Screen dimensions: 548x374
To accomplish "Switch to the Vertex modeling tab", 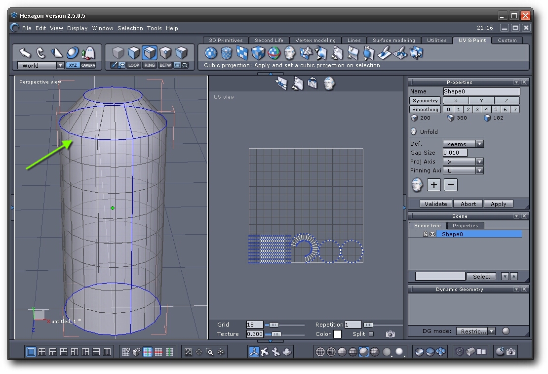I will pyautogui.click(x=315, y=41).
